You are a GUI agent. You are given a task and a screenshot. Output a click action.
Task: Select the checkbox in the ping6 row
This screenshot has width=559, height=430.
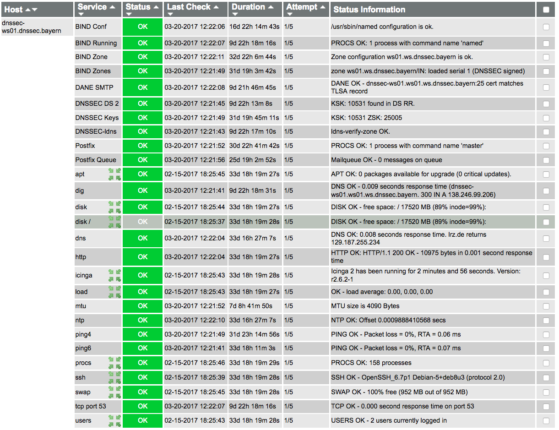[x=546, y=348]
